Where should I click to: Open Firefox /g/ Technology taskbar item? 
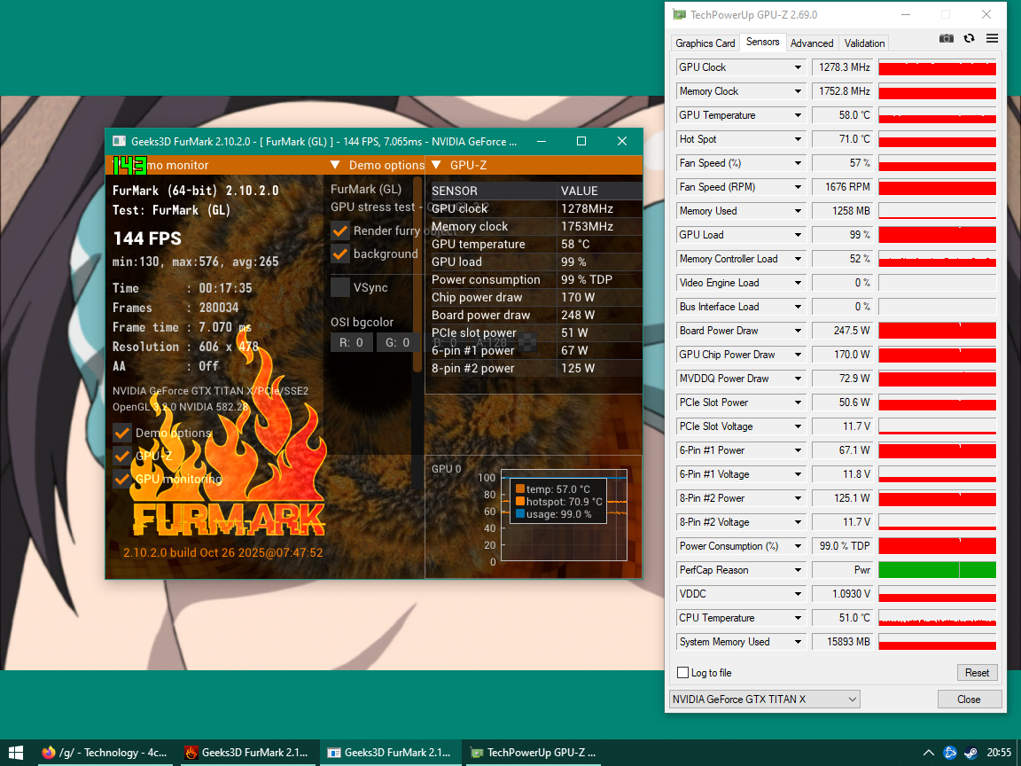point(105,753)
